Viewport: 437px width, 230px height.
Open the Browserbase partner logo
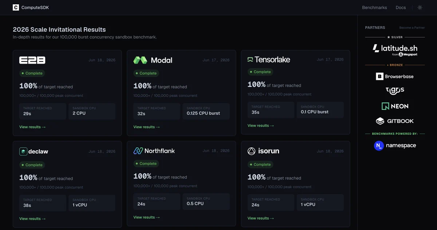tap(395, 76)
